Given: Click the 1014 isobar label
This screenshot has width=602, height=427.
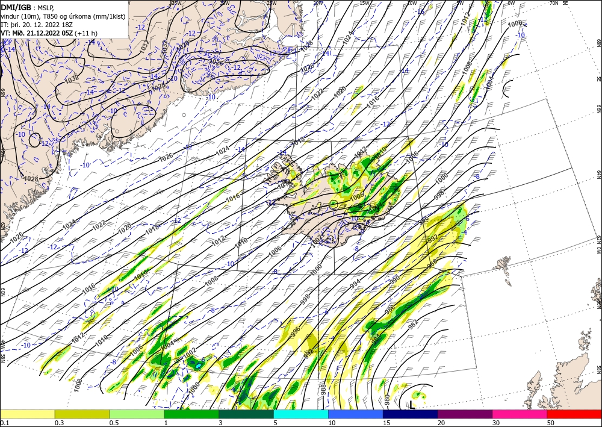Looking at the screenshot, I should [x=141, y=274].
